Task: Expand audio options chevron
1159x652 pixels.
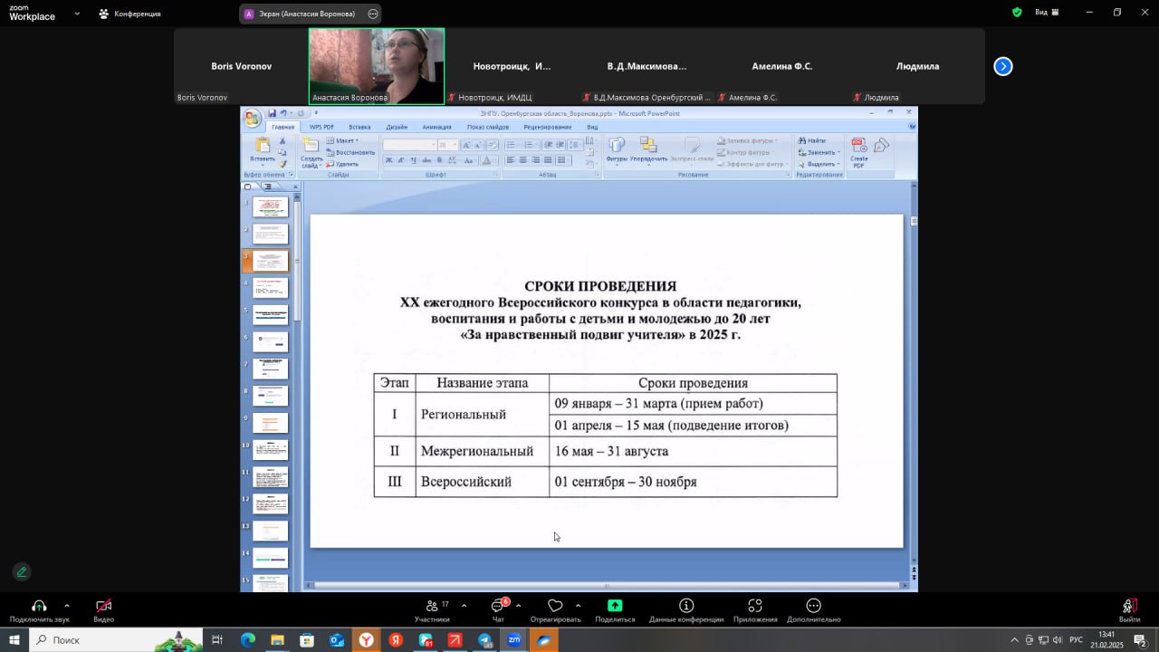Action: 66,606
